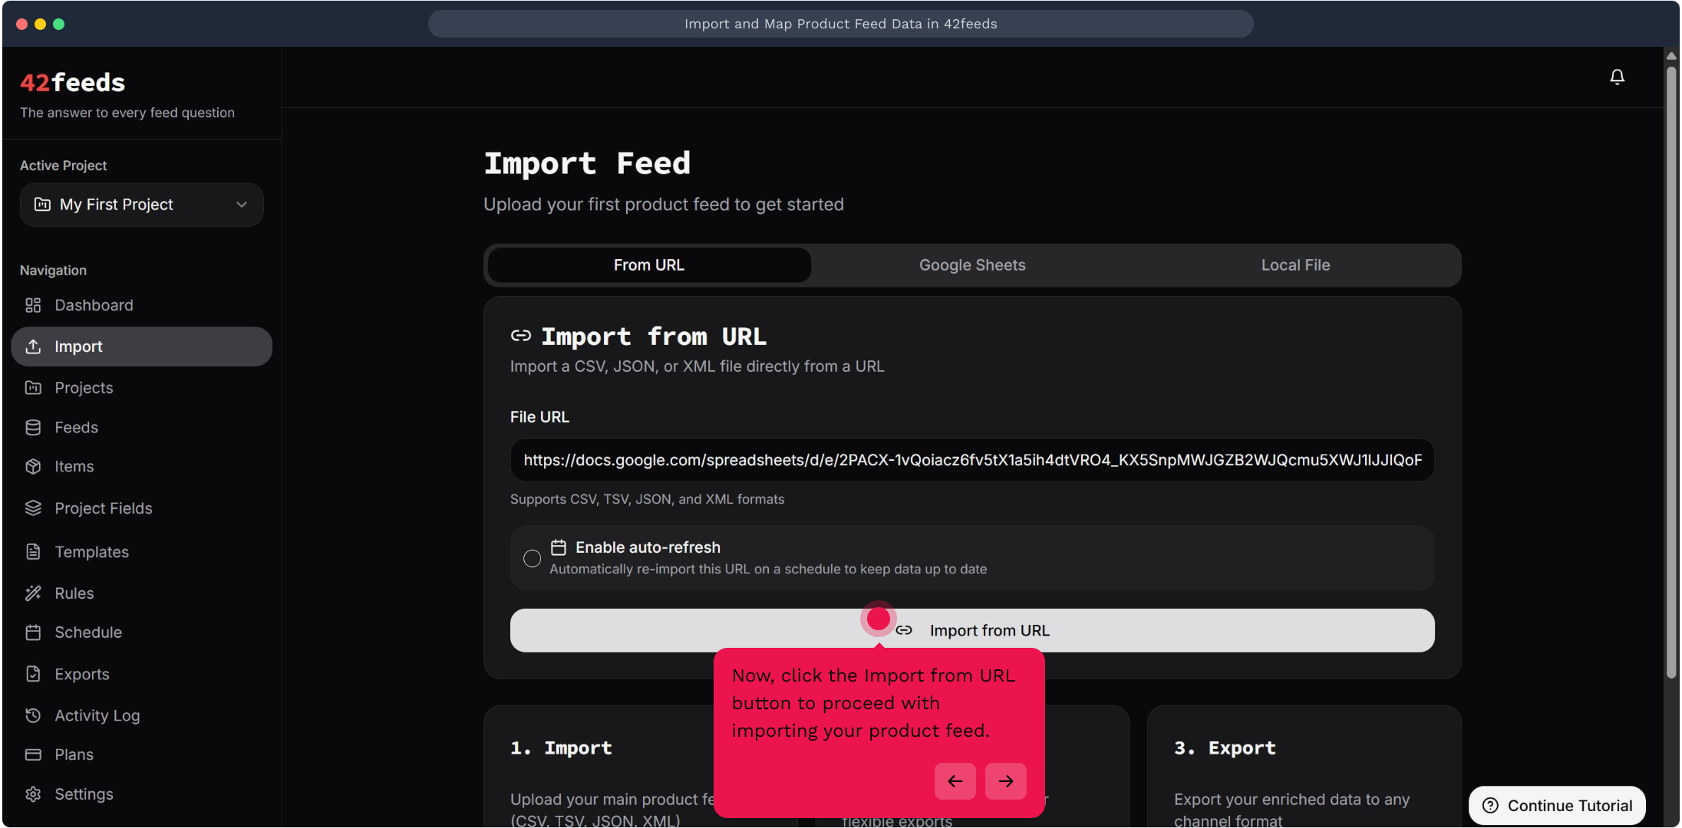Click the page vertical scrollbar
Screen dimensions: 1682x828
(1671, 368)
